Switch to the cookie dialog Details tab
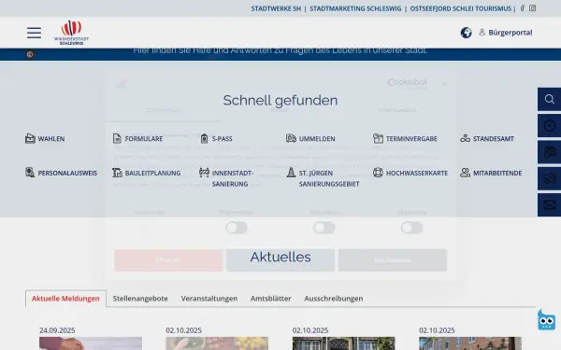Image resolution: width=561 pixels, height=350 pixels. (280, 110)
